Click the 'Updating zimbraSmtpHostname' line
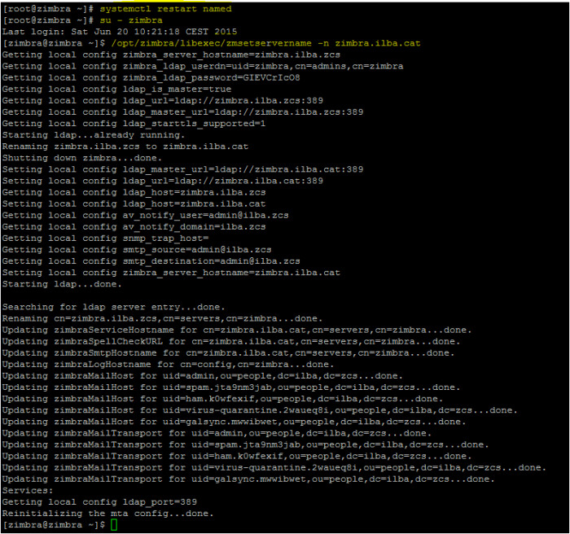Image resolution: width=570 pixels, height=534 pixels. (228, 352)
